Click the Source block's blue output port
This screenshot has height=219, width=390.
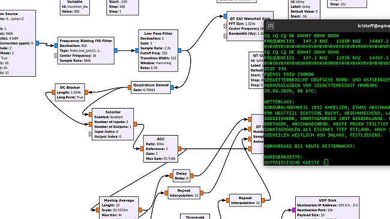point(37,43)
